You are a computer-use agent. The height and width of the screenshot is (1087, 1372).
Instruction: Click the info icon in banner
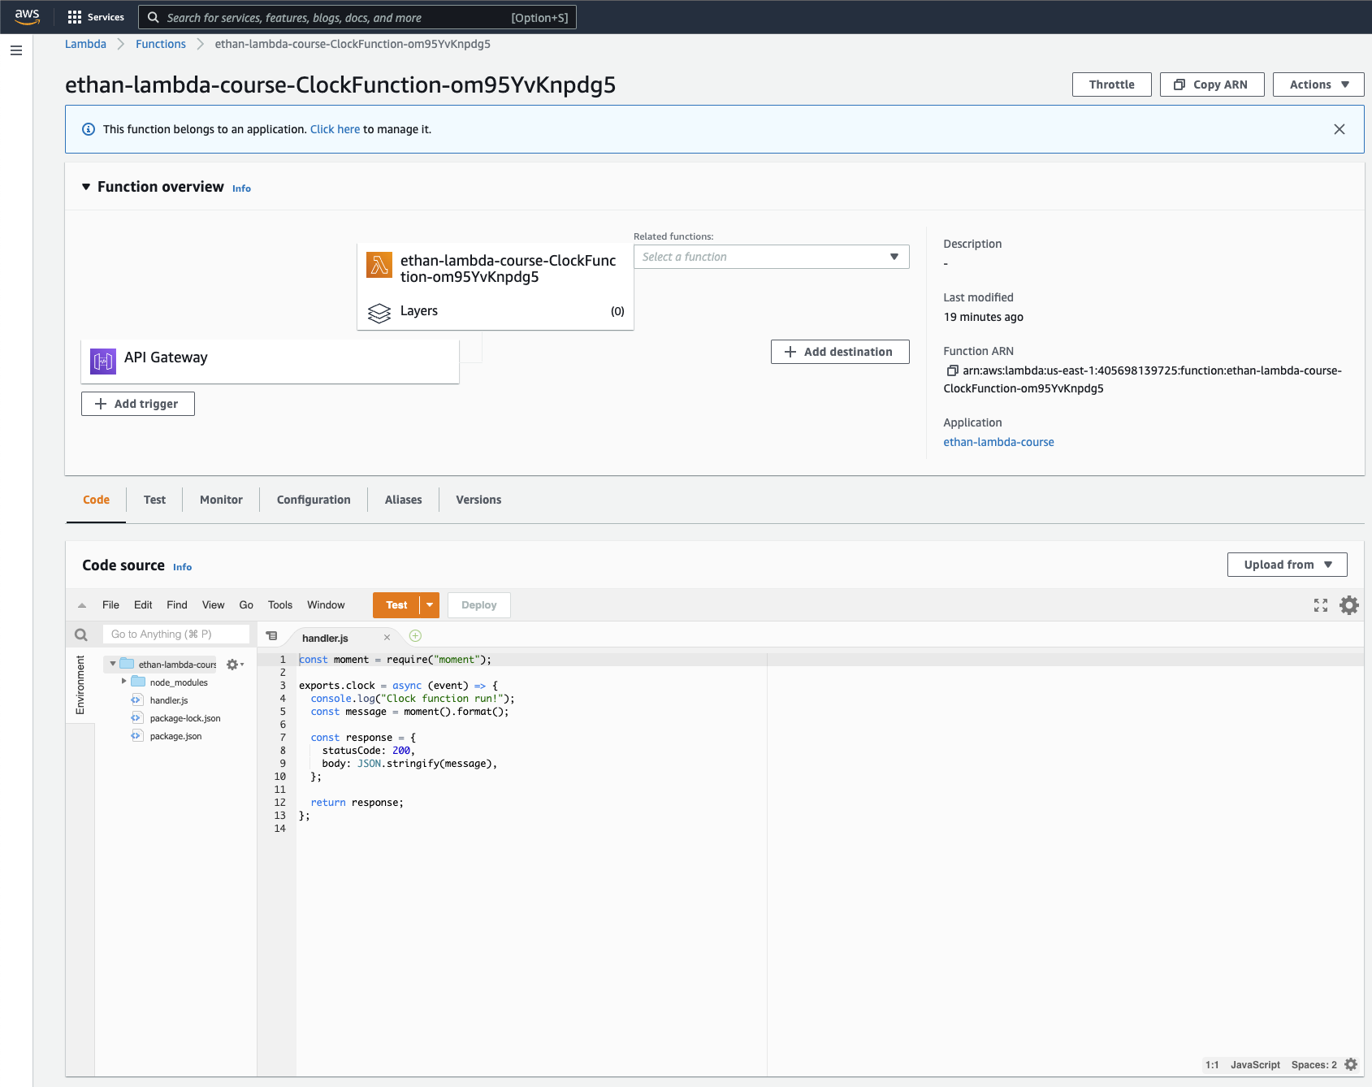[x=89, y=129]
